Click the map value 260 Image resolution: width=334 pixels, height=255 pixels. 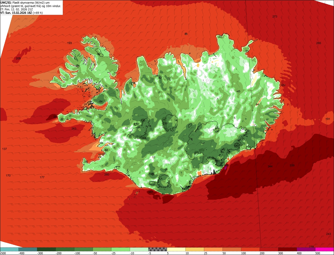point(107,174)
